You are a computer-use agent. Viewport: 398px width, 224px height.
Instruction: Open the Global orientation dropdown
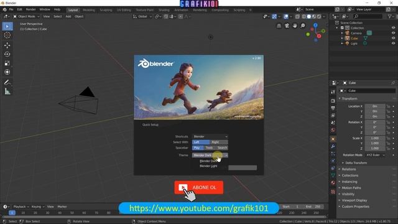(142, 17)
